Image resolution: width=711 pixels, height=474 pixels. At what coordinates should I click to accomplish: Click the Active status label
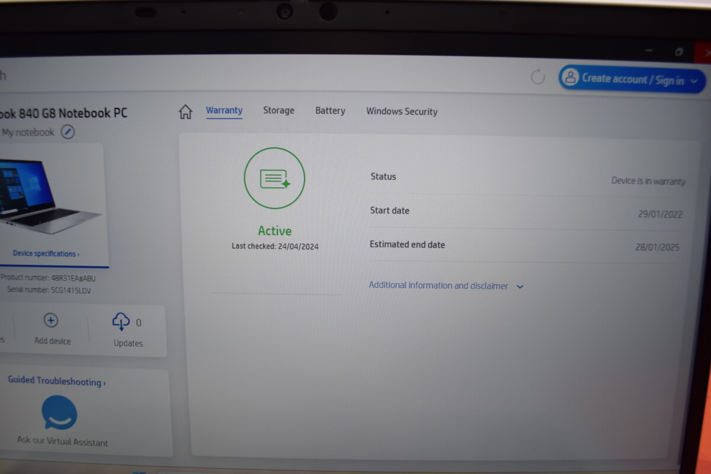pos(275,231)
